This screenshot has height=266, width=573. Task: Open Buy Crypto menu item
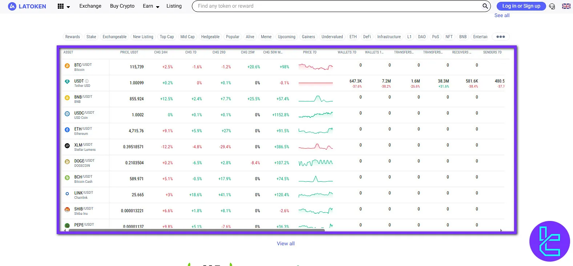point(122,6)
